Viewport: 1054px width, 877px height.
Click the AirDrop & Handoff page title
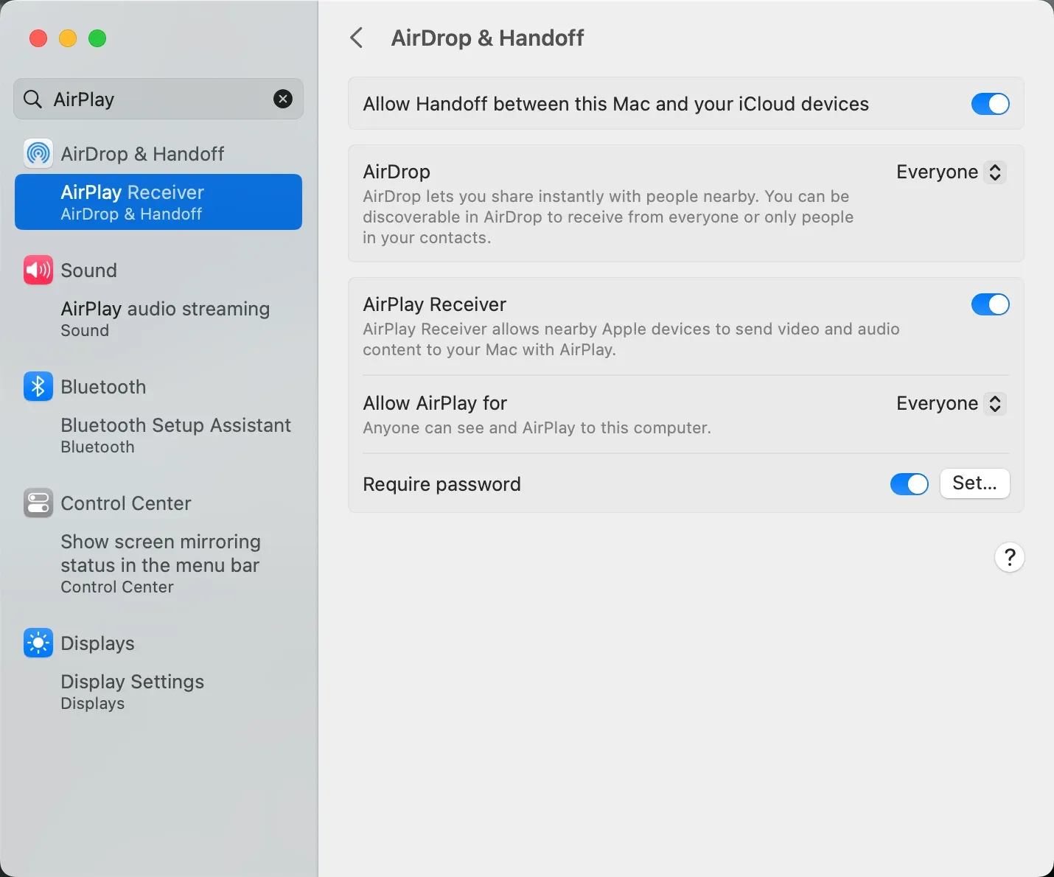coord(487,38)
